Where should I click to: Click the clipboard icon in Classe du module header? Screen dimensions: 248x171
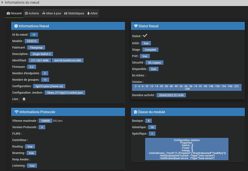[x=136, y=112]
